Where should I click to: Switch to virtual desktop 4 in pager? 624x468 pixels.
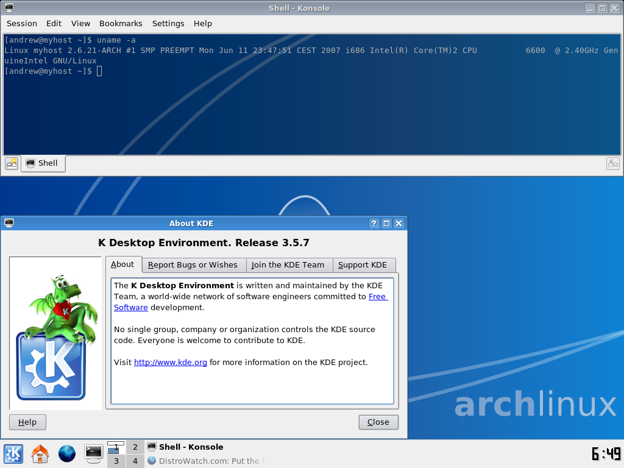135,461
